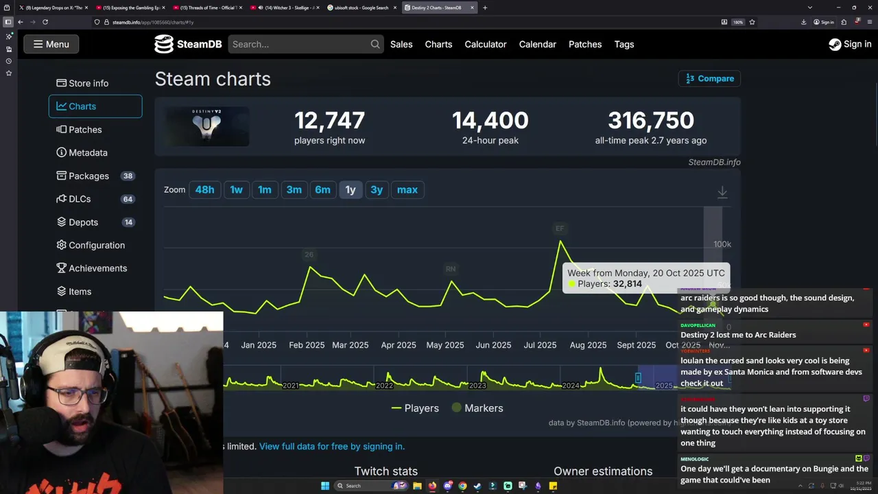This screenshot has height=494, width=878.
Task: Set zoom range to 3m
Action: coord(294,190)
